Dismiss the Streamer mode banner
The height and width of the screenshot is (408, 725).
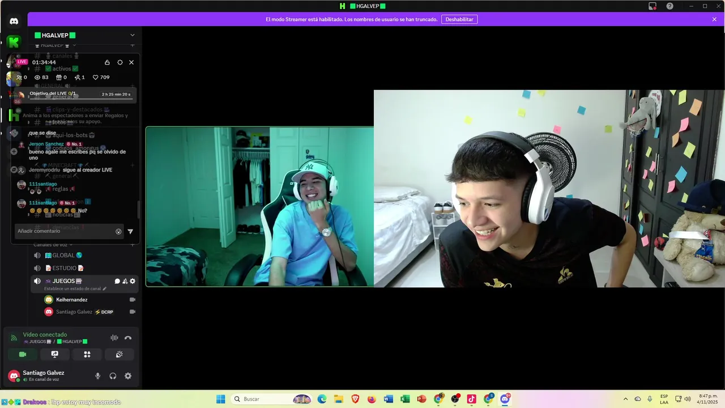(714, 19)
